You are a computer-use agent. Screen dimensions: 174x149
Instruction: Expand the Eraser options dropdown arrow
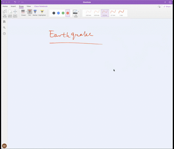26,12
